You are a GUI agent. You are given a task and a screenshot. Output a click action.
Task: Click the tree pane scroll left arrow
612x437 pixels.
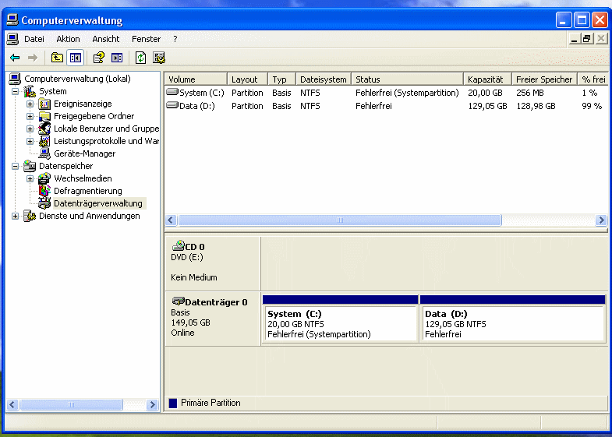point(12,404)
